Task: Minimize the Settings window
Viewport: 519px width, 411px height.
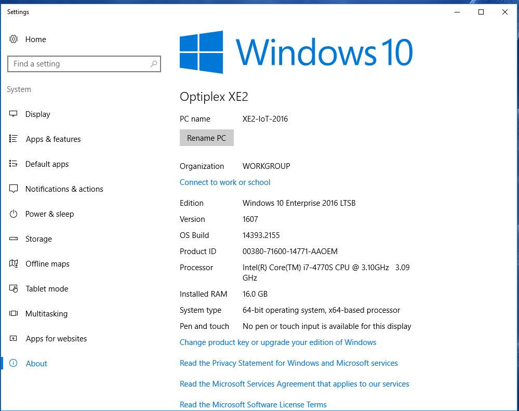Action: (x=457, y=12)
